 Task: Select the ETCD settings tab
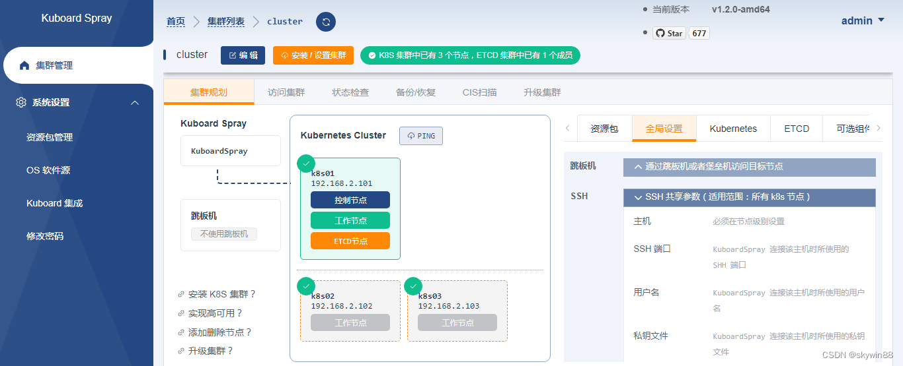[x=797, y=129]
